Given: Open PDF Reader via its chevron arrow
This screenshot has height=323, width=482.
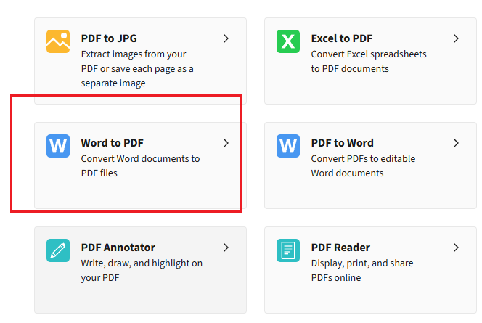Looking at the screenshot, I should (456, 248).
